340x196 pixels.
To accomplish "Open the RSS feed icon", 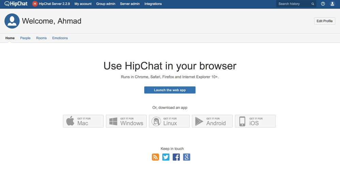I will click(x=156, y=157).
